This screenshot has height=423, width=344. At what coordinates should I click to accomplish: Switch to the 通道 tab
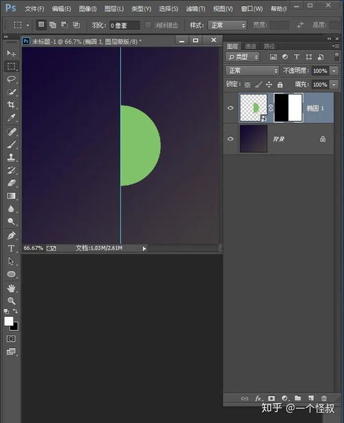[250, 46]
